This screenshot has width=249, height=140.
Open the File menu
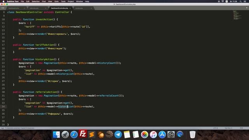pos(22,2)
